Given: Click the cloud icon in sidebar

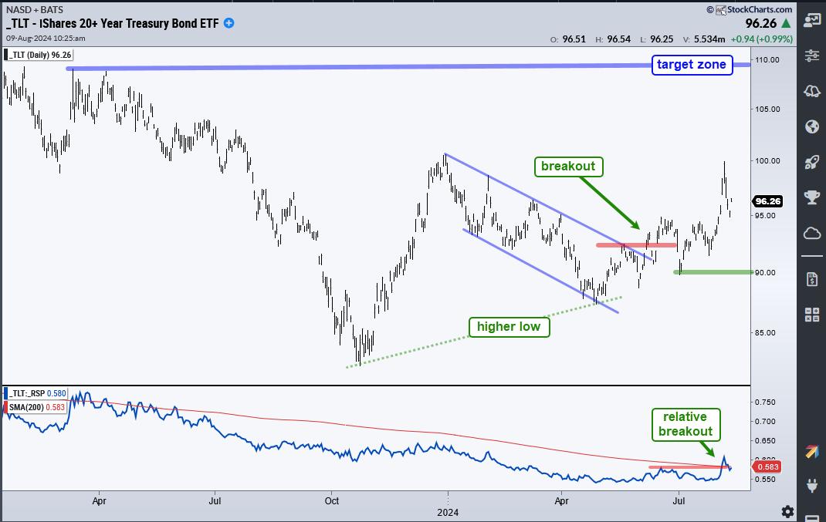Looking at the screenshot, I should (812, 233).
